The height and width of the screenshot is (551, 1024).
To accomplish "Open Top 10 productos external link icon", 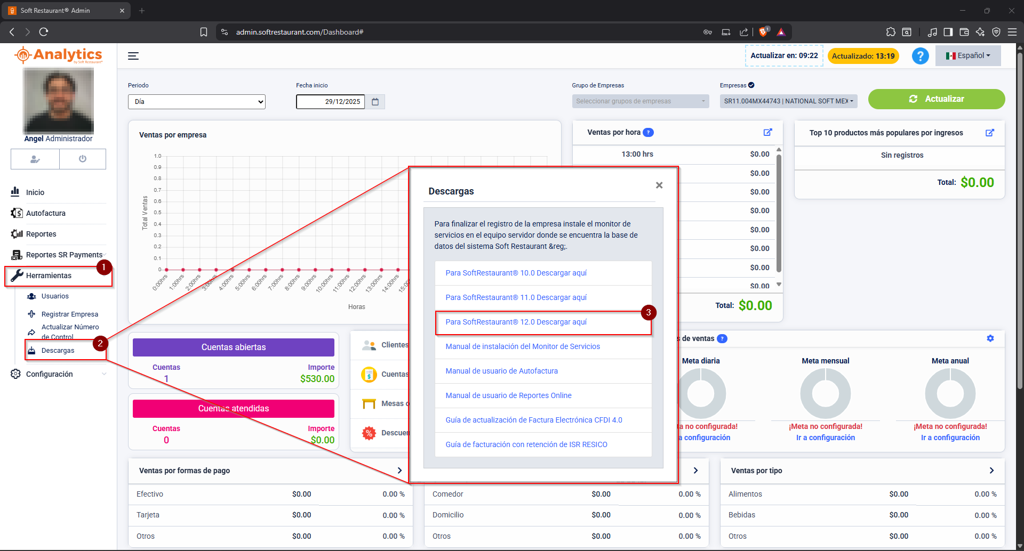I will tap(990, 133).
